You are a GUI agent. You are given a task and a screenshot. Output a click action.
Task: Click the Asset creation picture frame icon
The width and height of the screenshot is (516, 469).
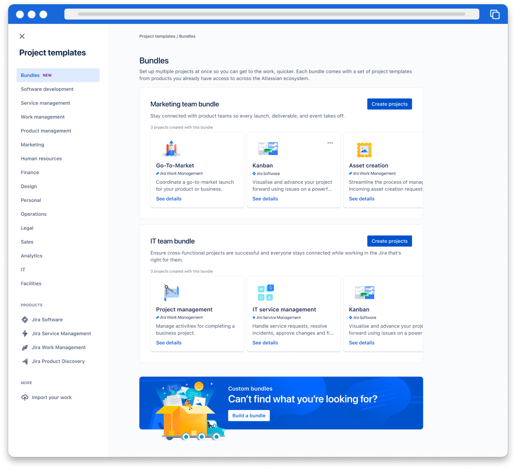[x=364, y=149]
